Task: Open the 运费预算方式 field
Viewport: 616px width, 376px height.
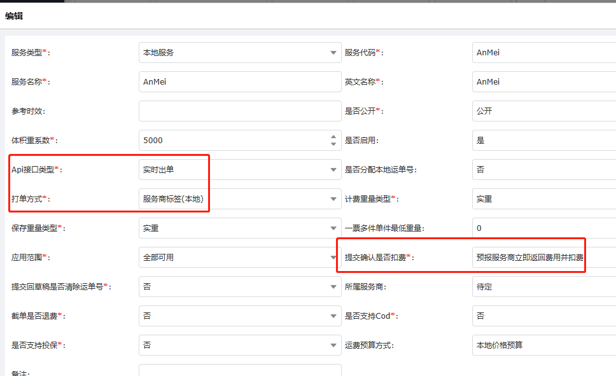Action: coord(544,345)
